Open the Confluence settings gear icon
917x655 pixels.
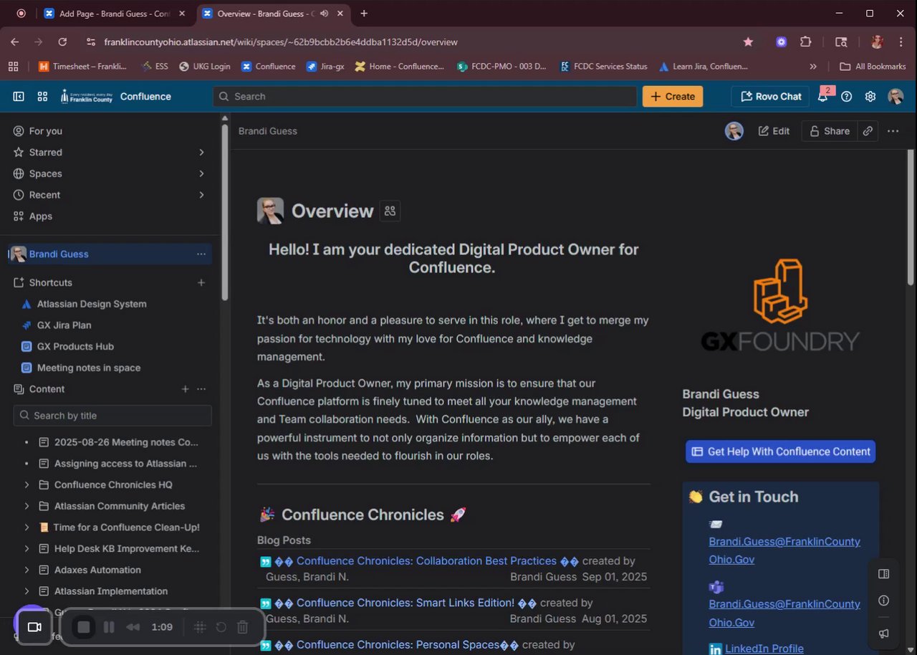[870, 97]
